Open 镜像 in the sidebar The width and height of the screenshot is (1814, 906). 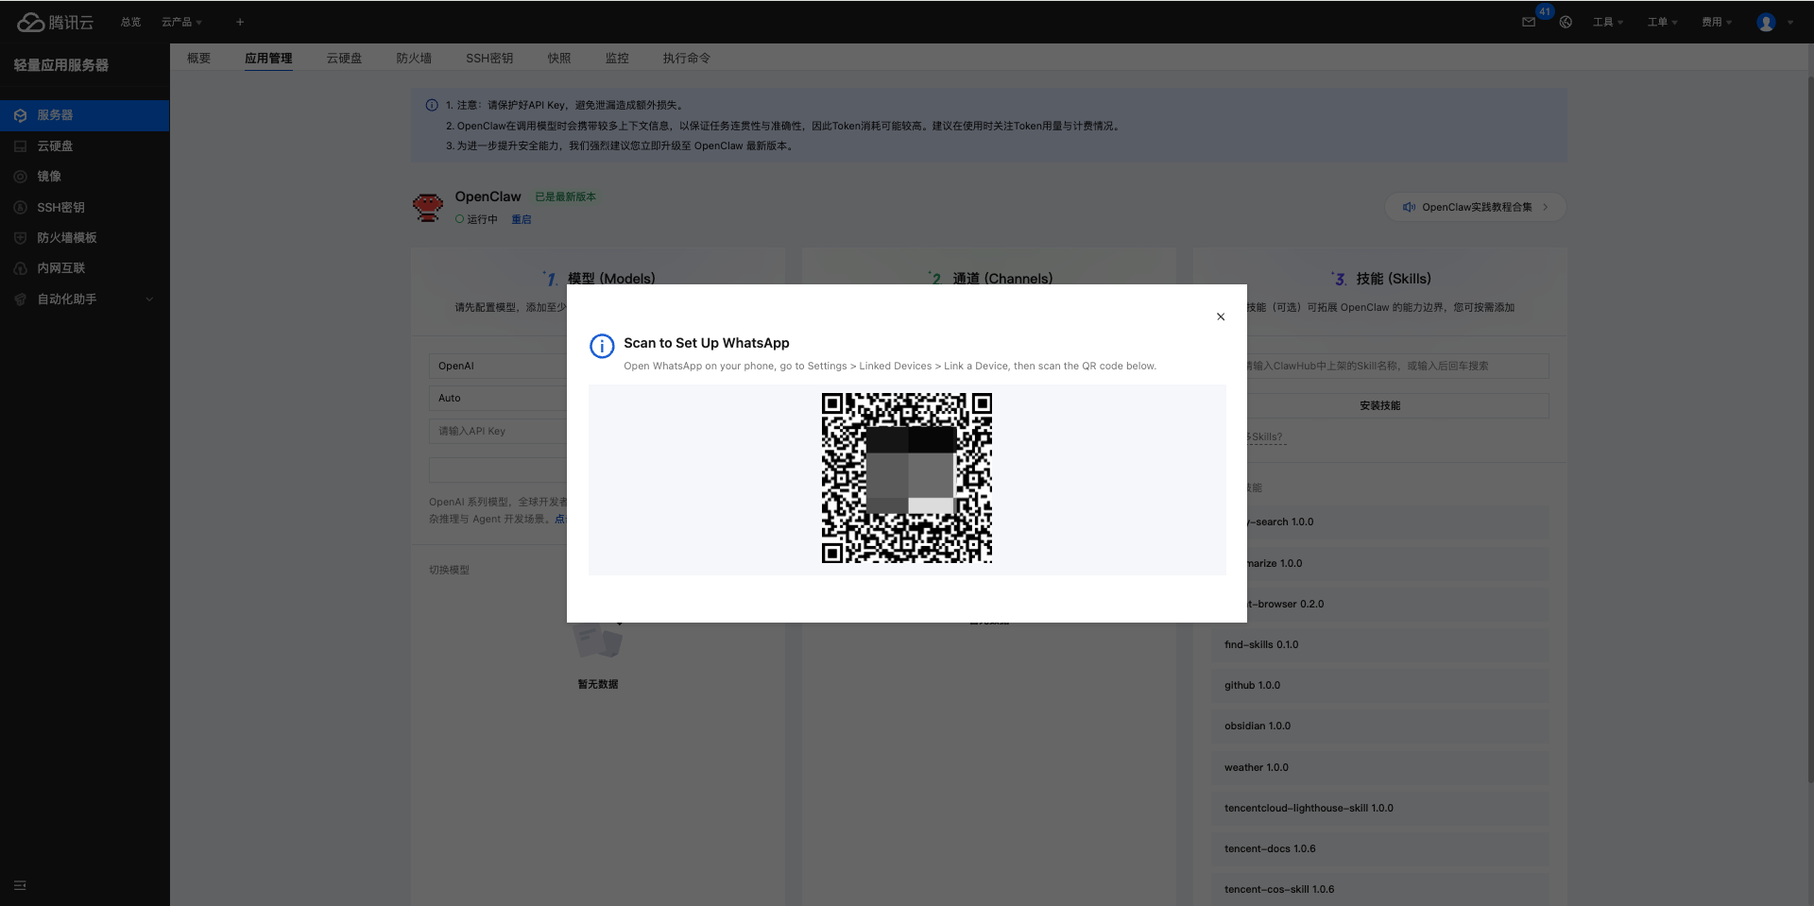click(x=49, y=177)
